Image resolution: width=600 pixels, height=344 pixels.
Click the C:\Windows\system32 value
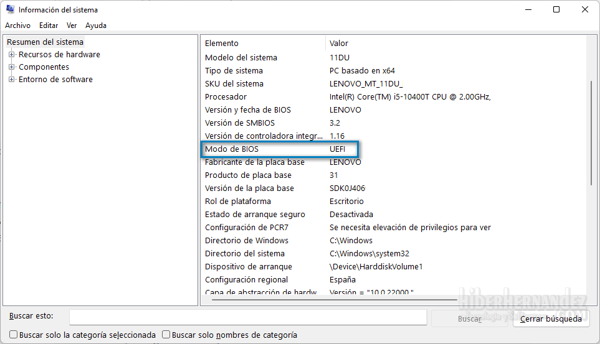(x=369, y=253)
